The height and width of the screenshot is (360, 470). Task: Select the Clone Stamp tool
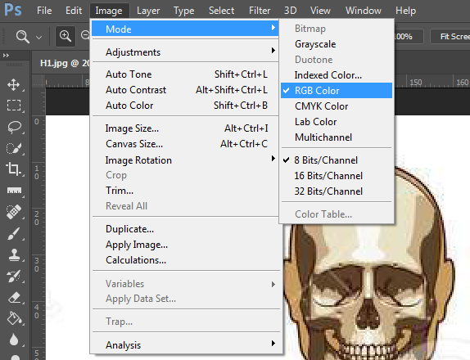(x=14, y=255)
